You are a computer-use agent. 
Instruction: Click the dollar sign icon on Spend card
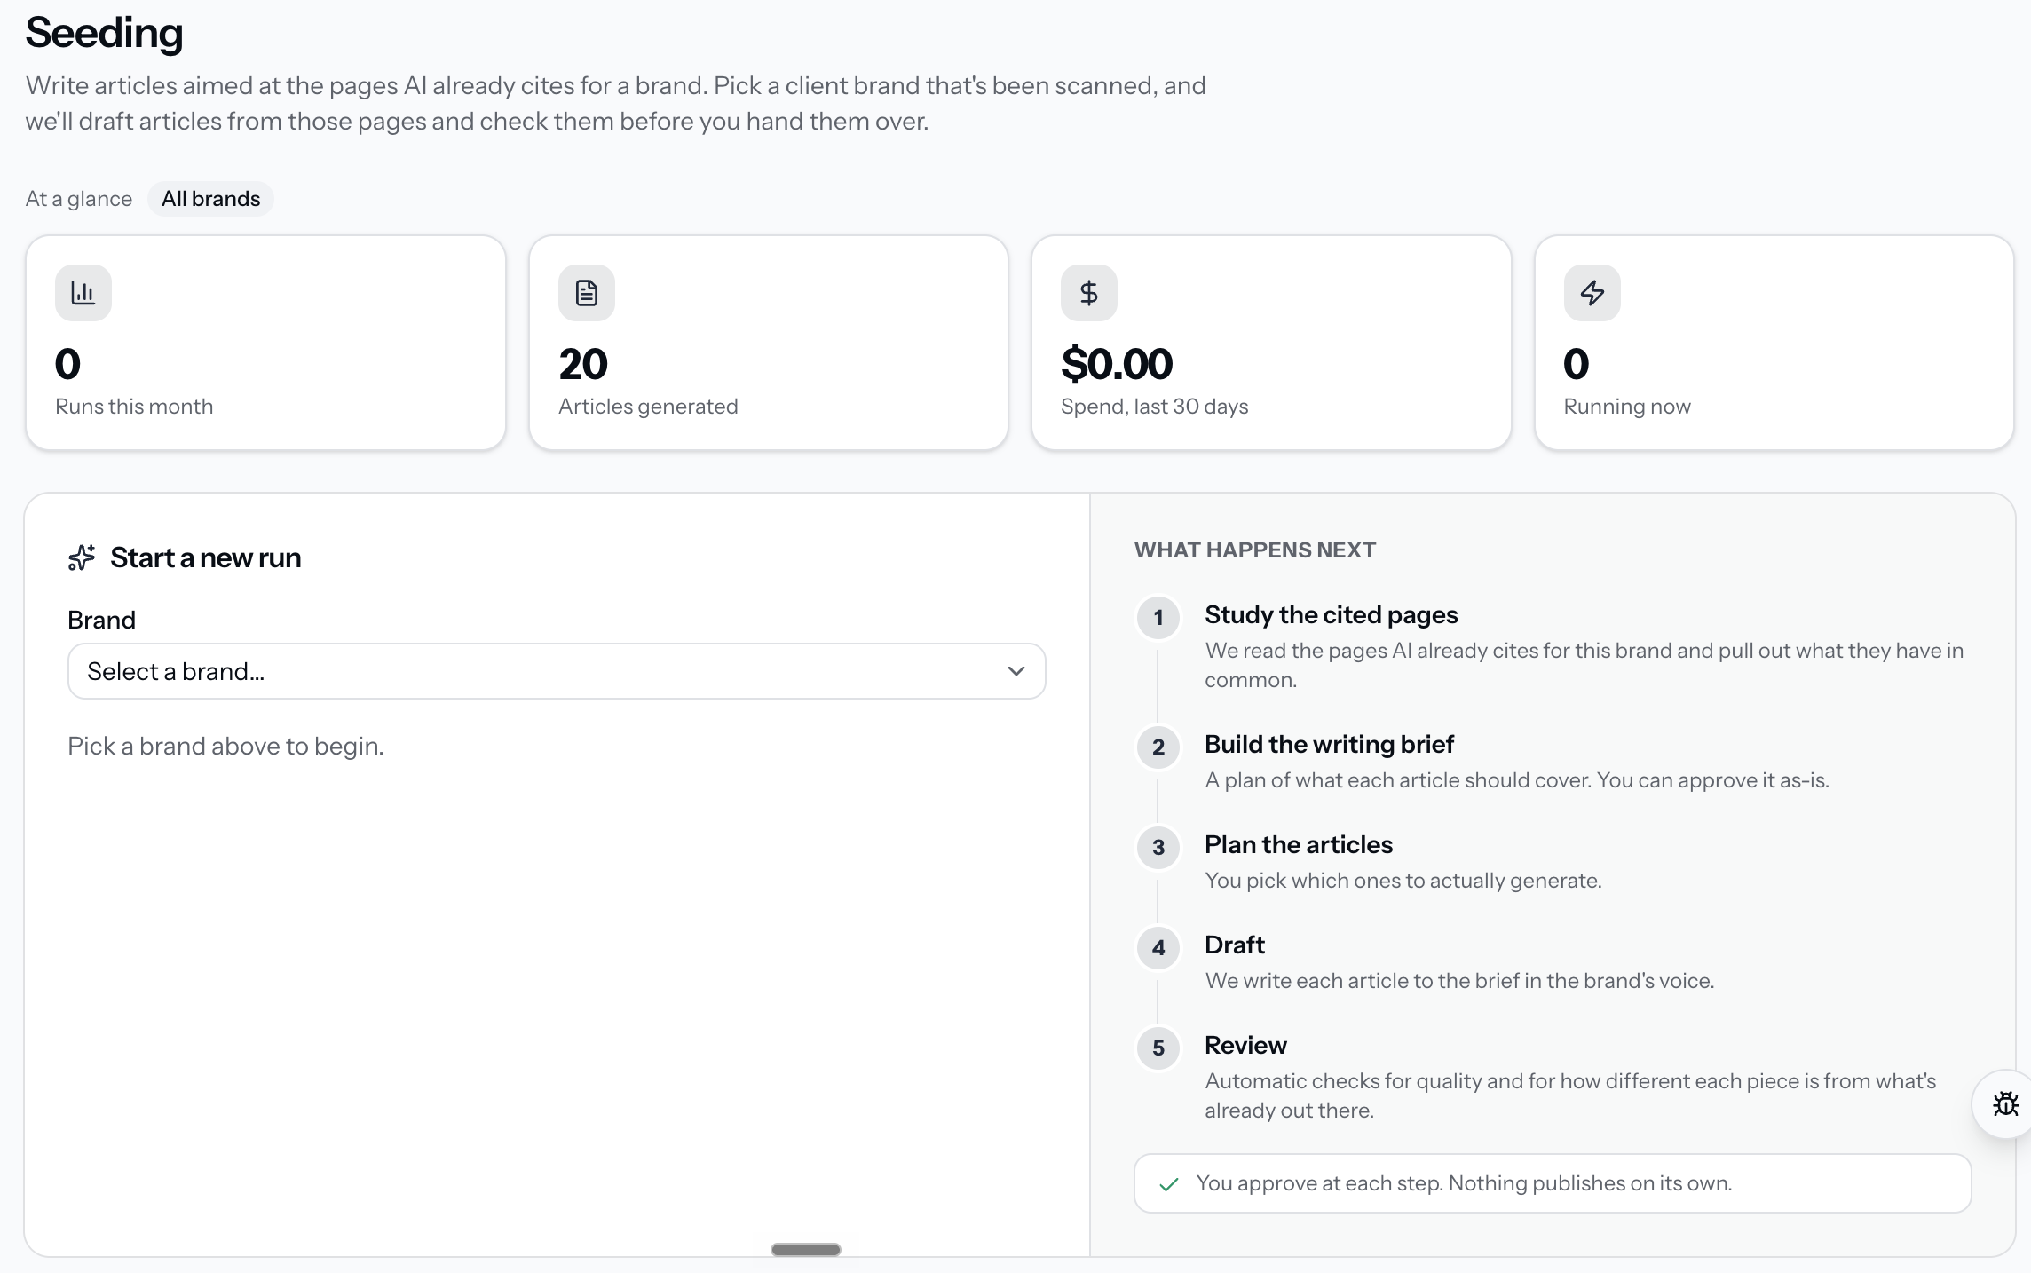pos(1089,293)
